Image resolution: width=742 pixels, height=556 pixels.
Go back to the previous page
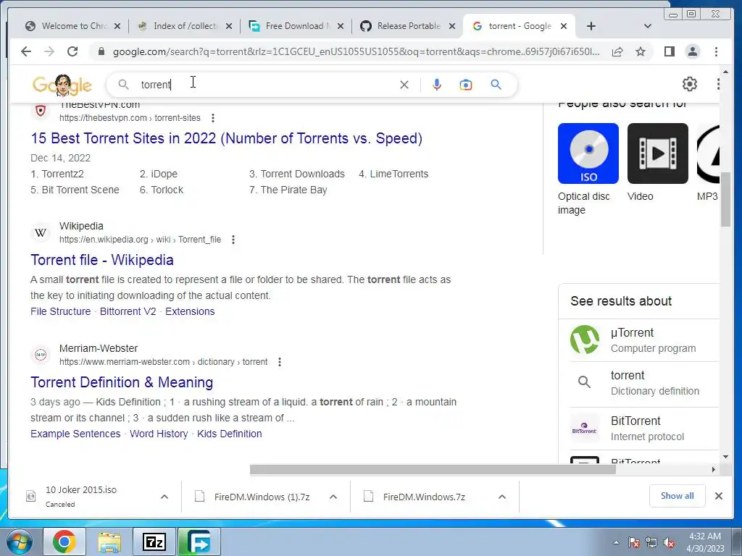click(x=26, y=51)
